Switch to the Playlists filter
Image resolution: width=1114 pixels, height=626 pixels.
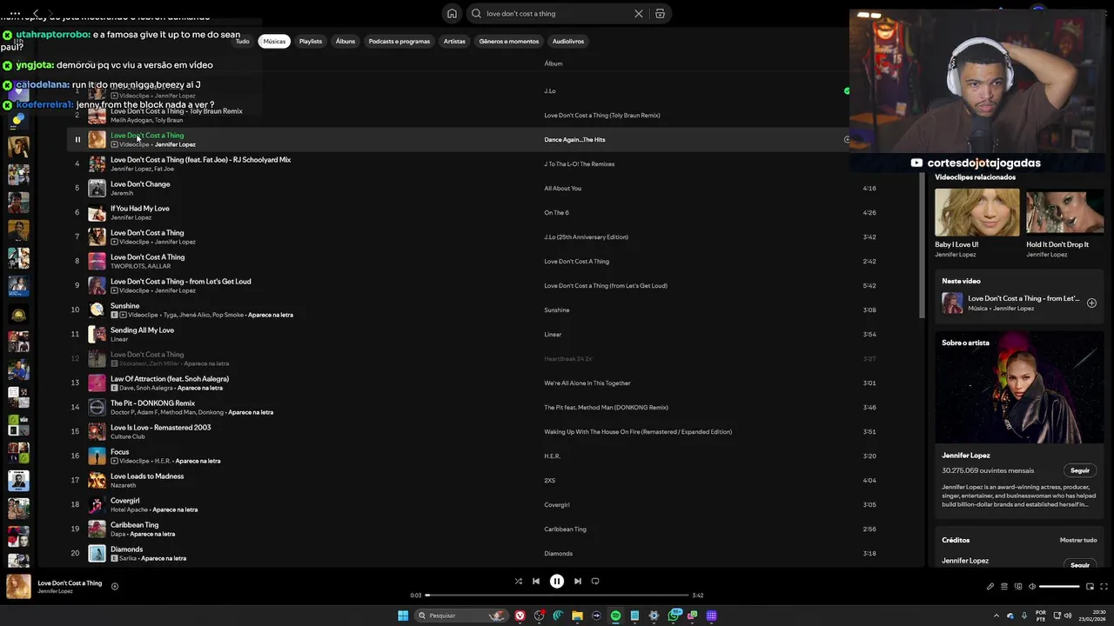click(x=311, y=41)
